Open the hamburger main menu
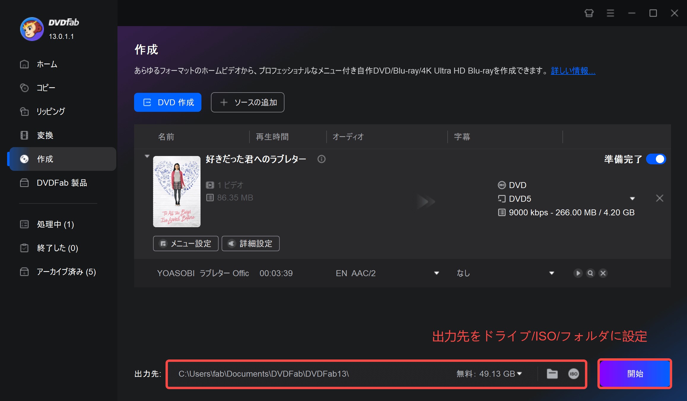687x401 pixels. coord(610,13)
